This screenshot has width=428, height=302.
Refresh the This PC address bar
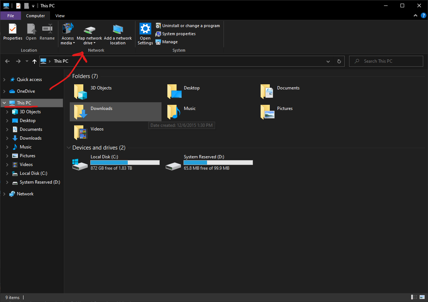click(339, 61)
